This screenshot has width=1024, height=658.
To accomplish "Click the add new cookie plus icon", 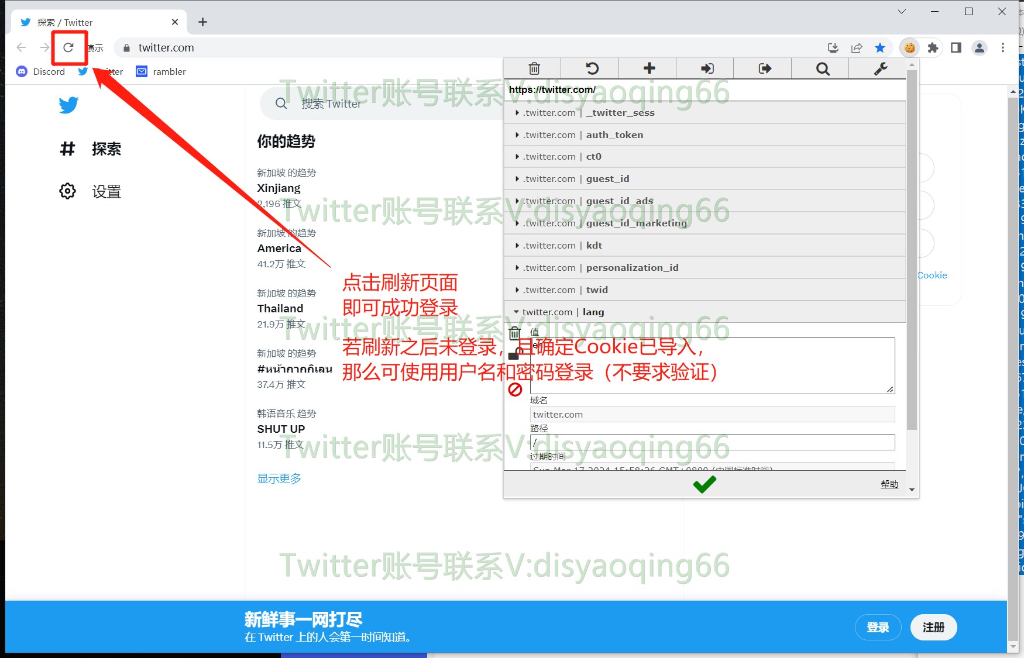I will [x=649, y=68].
